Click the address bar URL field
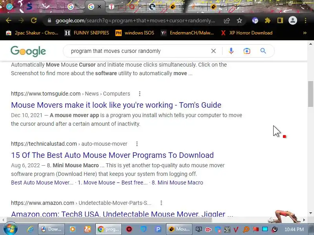The width and height of the screenshot is (314, 235). click(x=135, y=20)
